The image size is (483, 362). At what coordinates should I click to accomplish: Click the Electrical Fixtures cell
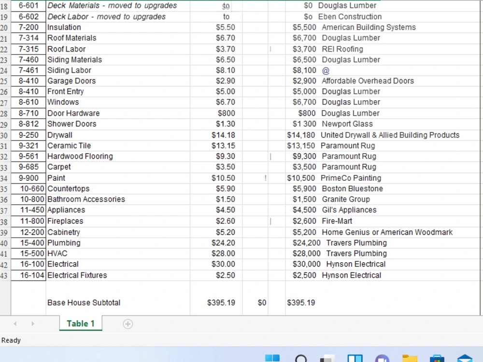(x=118, y=275)
